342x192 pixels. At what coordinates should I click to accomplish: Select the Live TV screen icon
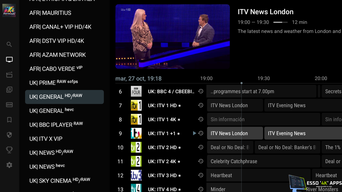point(9,59)
